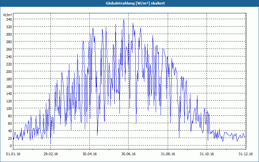
Task: Click the 0 y-axis value label
Action: [x=11, y=145]
